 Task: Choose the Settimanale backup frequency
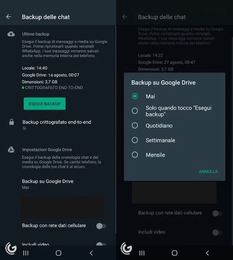[135, 140]
